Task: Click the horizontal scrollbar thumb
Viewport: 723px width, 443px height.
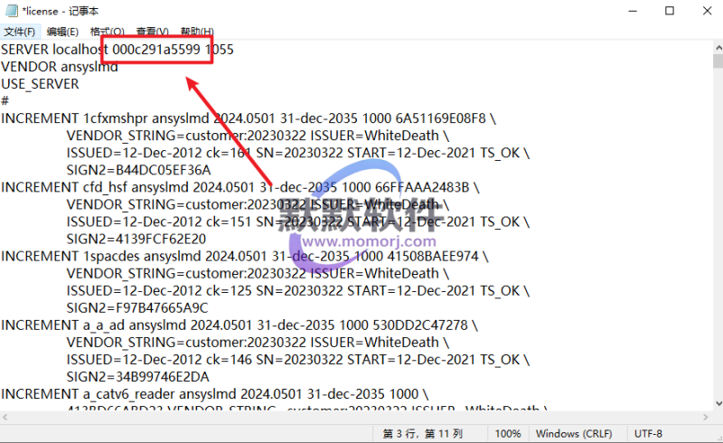Action: coord(271,417)
